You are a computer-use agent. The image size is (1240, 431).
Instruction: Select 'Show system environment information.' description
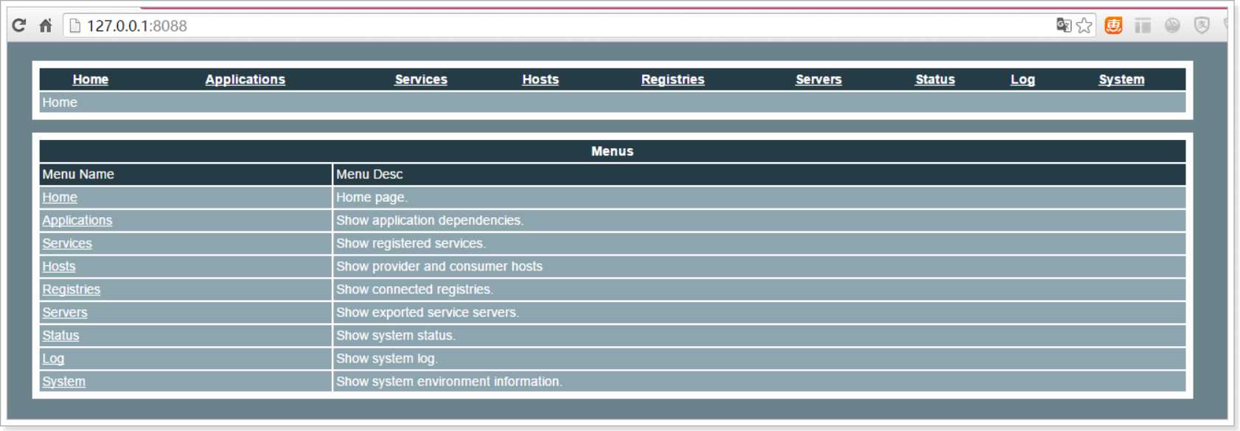click(449, 382)
